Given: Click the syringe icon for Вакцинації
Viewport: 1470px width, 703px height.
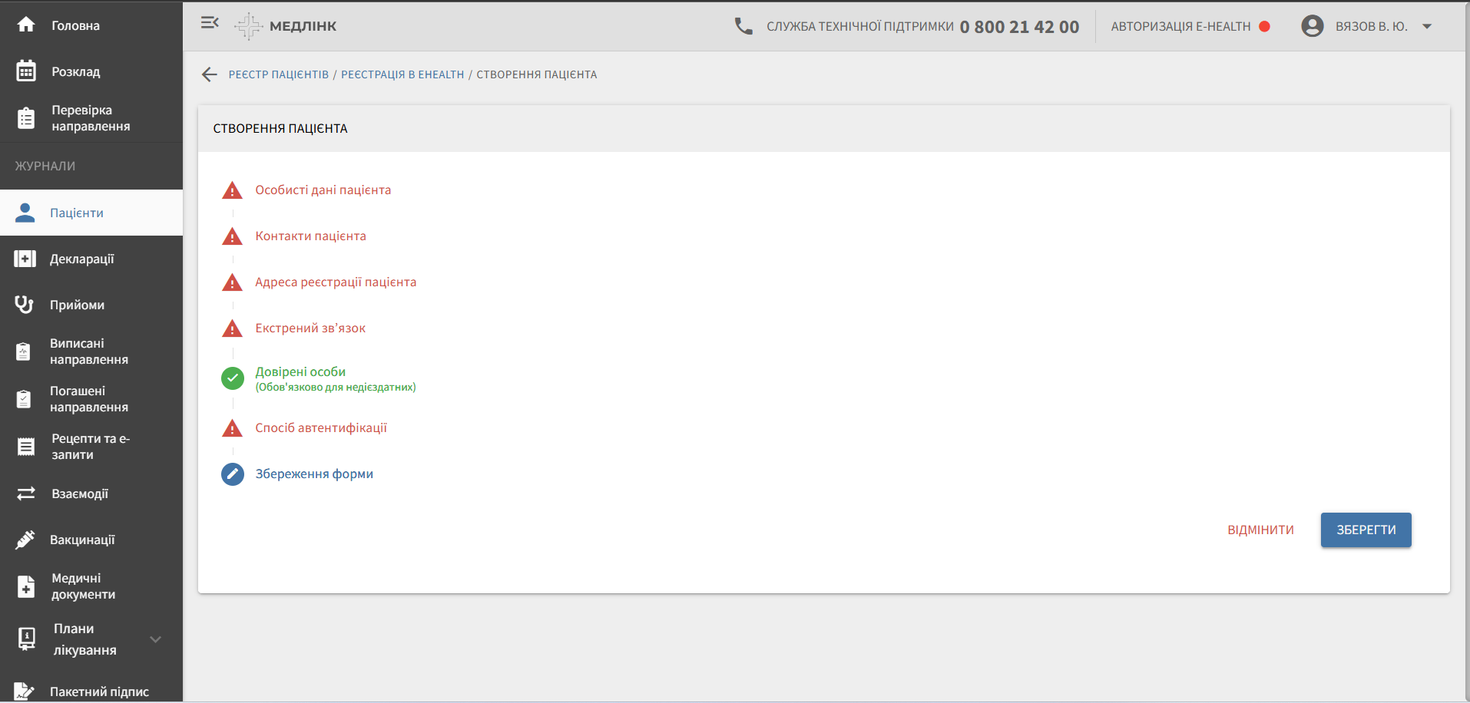Looking at the screenshot, I should point(25,540).
